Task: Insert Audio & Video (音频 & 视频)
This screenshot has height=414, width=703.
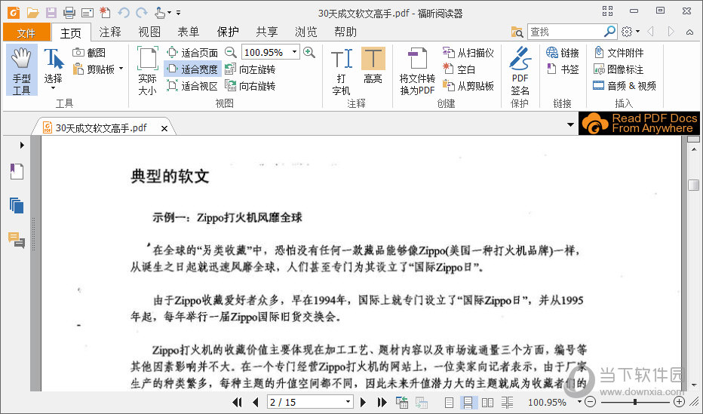Action: (625, 85)
